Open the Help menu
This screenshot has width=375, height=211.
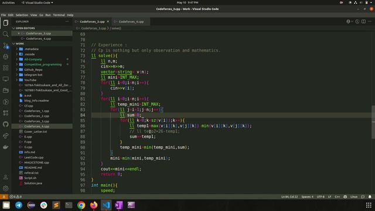point(70,15)
